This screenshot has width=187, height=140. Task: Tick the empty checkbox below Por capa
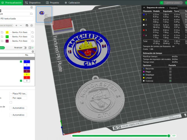pos(11,102)
